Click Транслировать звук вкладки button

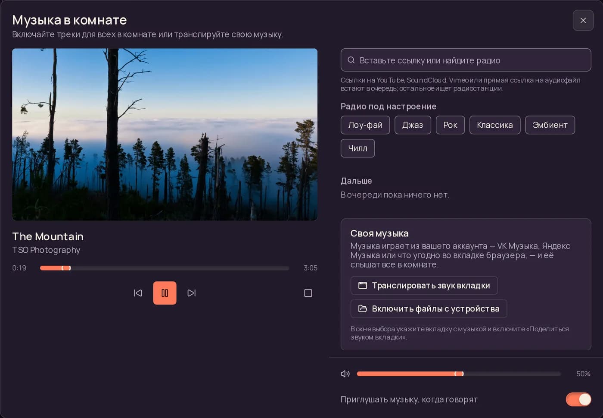pyautogui.click(x=424, y=286)
